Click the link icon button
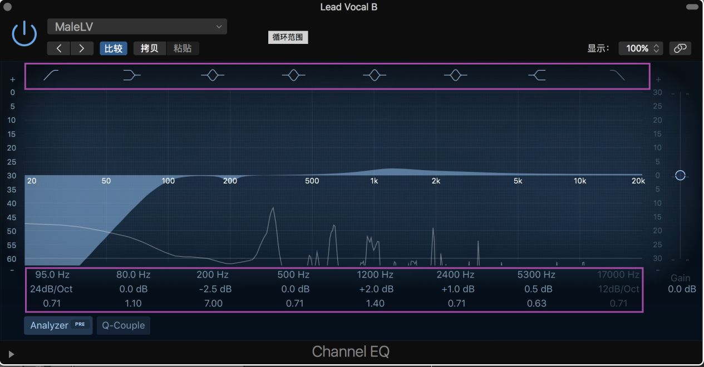Image resolution: width=704 pixels, height=367 pixels. (680, 48)
